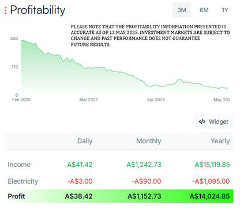Click daily electricity cost -A$3.00

click(x=80, y=181)
